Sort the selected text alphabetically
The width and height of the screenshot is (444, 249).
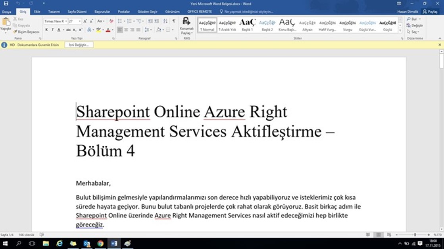165,21
